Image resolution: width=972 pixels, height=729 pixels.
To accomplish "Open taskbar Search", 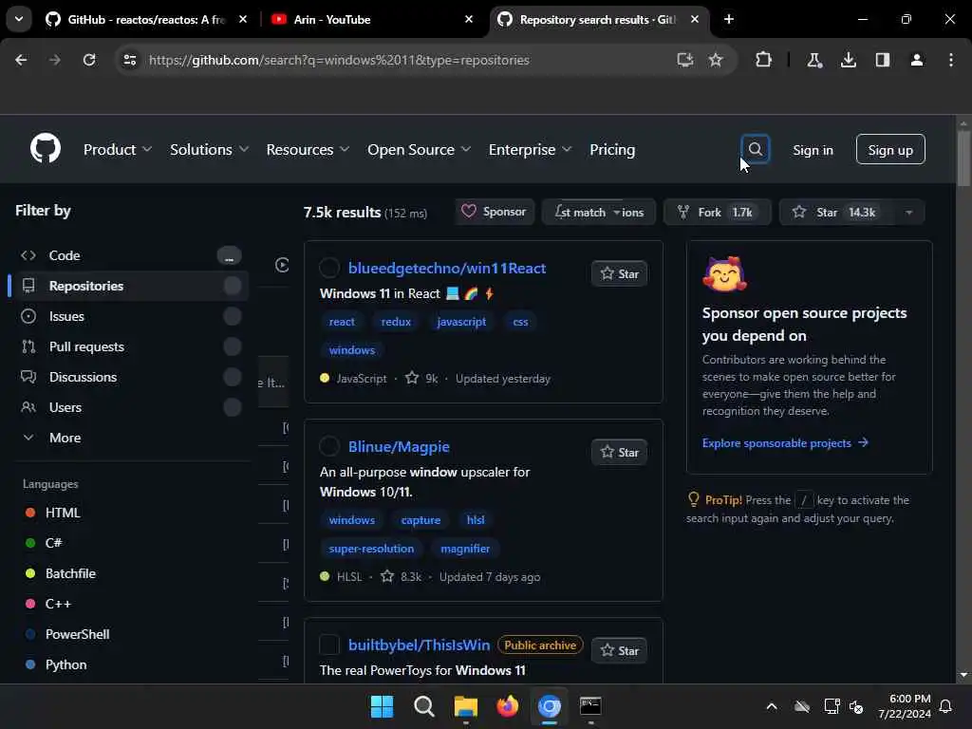I will click(x=424, y=706).
